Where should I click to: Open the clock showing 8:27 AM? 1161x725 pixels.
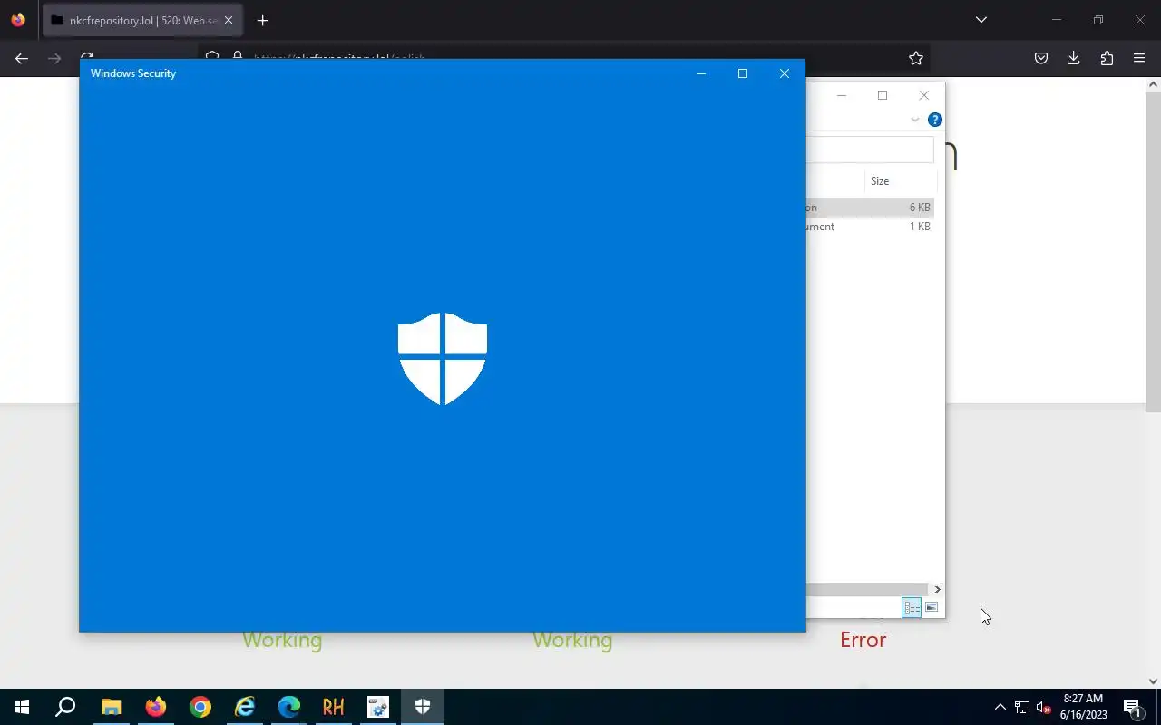click(1083, 707)
